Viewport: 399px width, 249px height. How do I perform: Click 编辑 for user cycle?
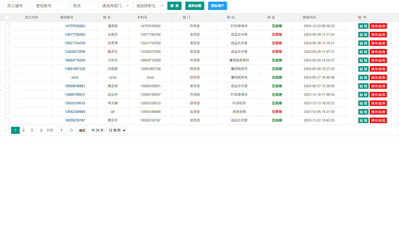pos(363,78)
